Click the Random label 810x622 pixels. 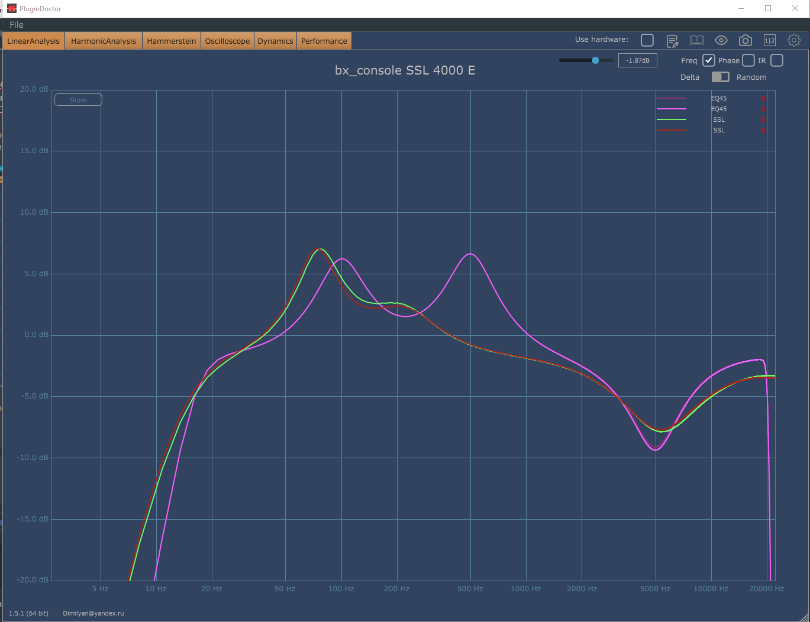point(751,77)
